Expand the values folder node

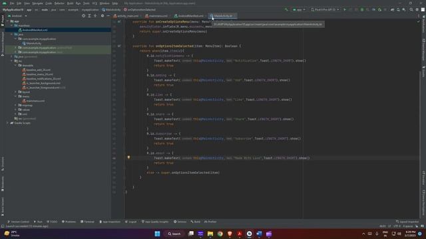[x=16, y=110]
